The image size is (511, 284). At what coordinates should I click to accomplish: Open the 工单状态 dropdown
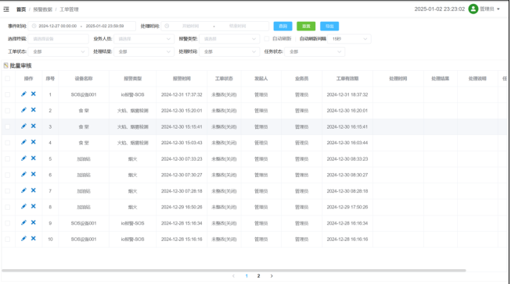pyautogui.click(x=59, y=51)
